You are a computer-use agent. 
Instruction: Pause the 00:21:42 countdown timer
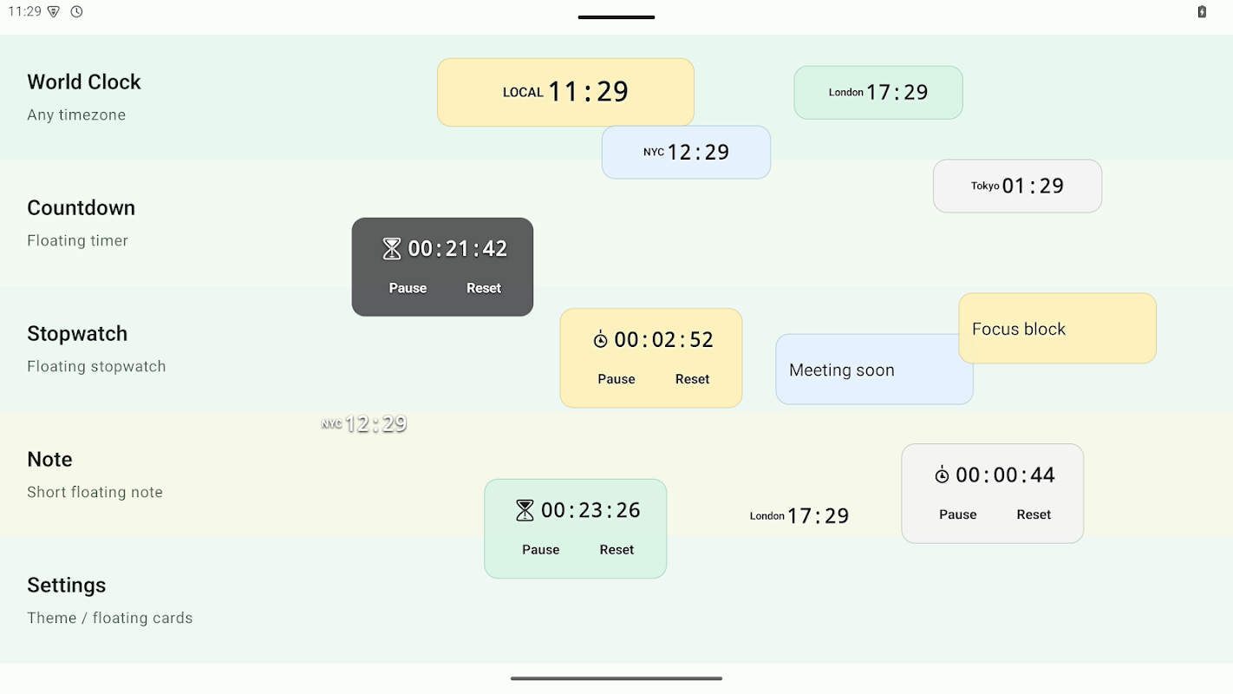click(408, 288)
